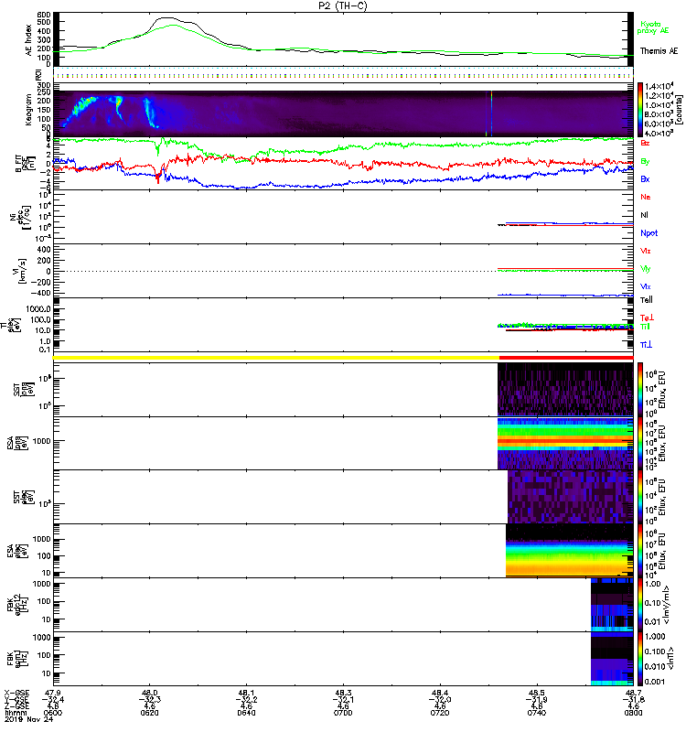
Task: Click the "-400" tick in Vi panel
Action: point(41,293)
